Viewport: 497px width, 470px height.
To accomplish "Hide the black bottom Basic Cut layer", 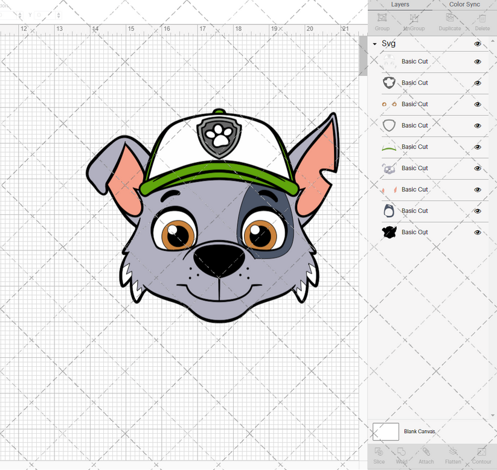I will pyautogui.click(x=477, y=232).
